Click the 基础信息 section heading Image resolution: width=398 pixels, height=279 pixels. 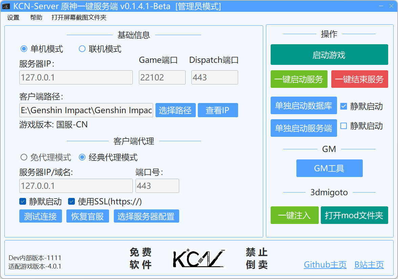[134, 35]
